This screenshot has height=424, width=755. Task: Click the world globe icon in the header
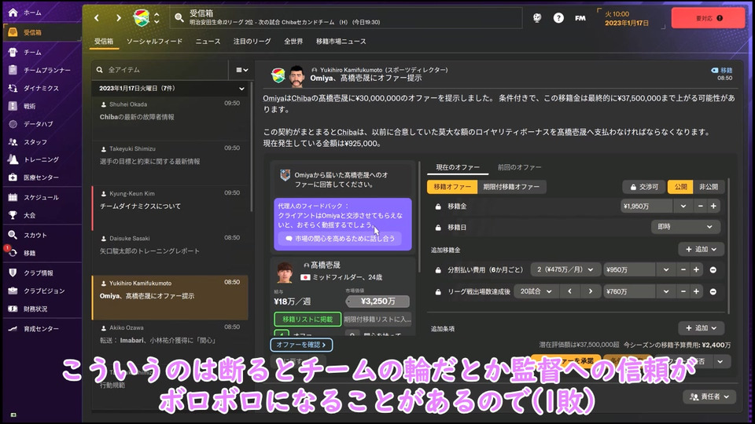click(x=537, y=18)
